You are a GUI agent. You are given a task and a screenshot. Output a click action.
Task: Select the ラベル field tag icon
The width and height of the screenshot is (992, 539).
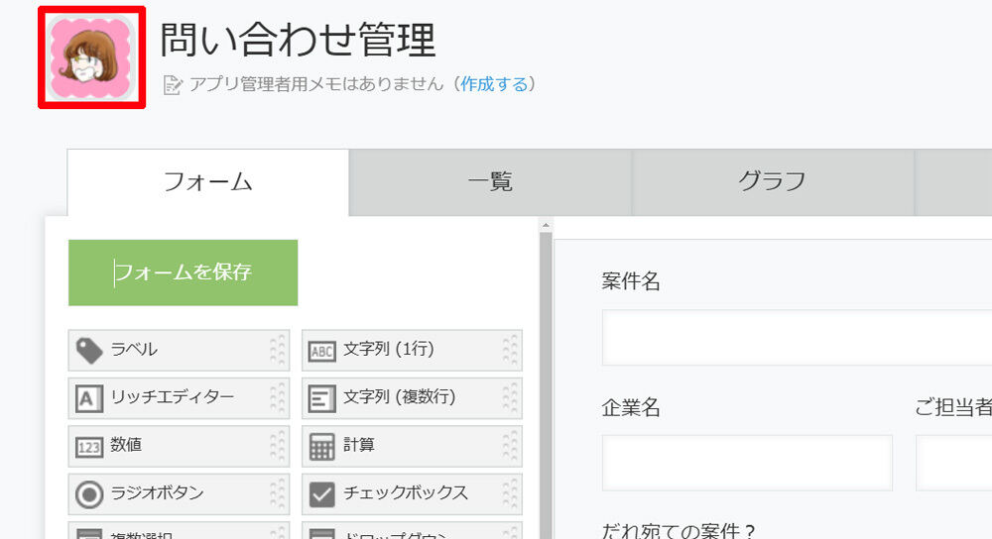click(88, 350)
